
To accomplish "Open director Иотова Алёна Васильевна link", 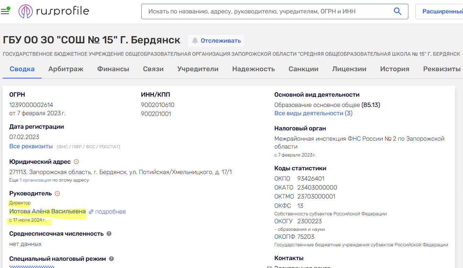I will pyautogui.click(x=47, y=211).
